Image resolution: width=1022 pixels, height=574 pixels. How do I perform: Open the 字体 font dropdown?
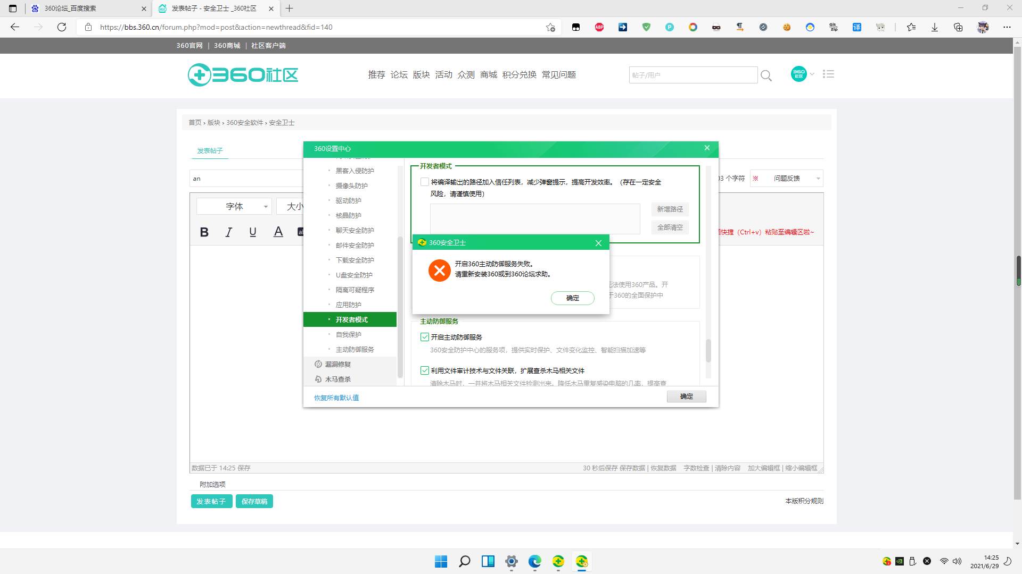(x=234, y=206)
